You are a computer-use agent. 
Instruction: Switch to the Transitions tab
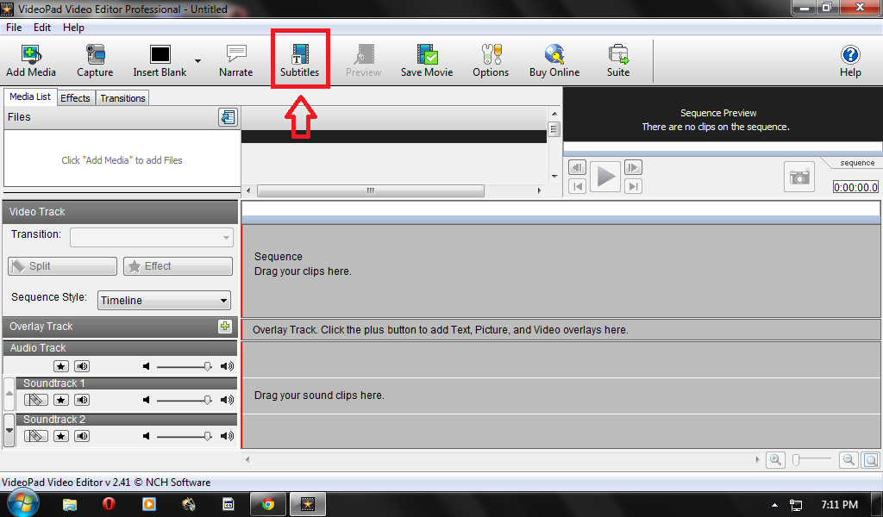click(x=122, y=98)
